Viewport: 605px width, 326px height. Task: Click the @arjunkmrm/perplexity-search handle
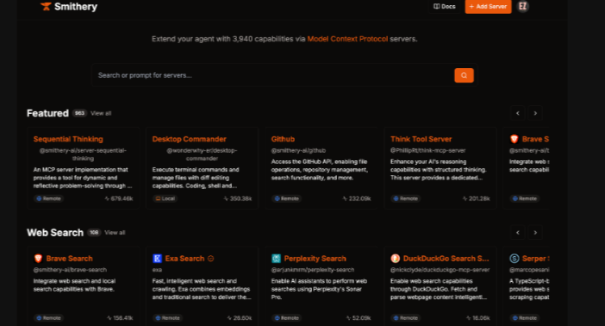click(313, 270)
